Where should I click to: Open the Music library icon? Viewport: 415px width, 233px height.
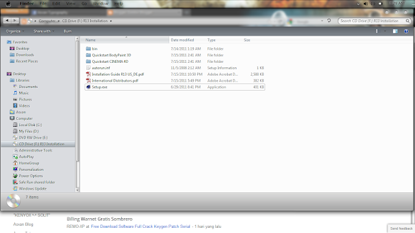[x=15, y=93]
